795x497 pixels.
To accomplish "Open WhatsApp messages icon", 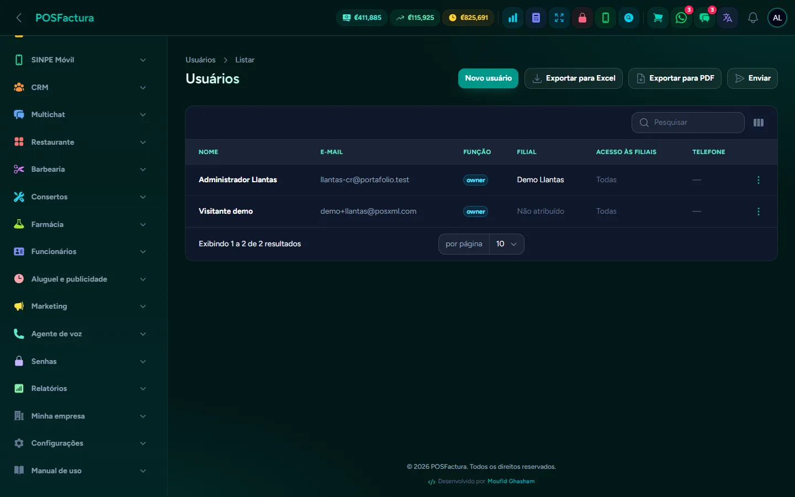I will click(x=681, y=18).
